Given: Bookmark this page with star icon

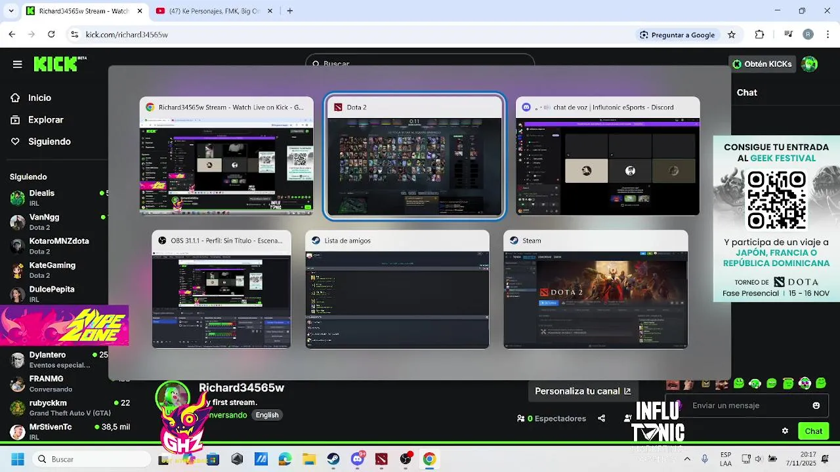Looking at the screenshot, I should (x=732, y=35).
